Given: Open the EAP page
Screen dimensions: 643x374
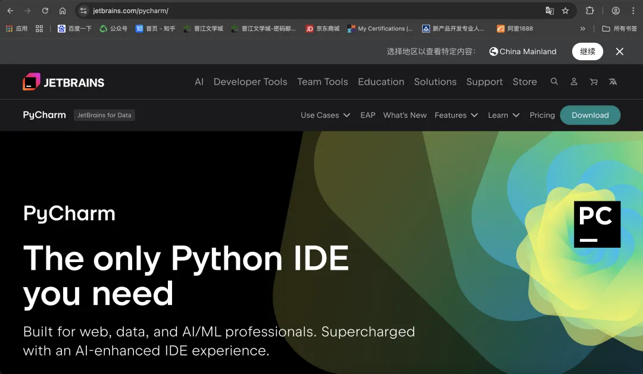Looking at the screenshot, I should 368,115.
